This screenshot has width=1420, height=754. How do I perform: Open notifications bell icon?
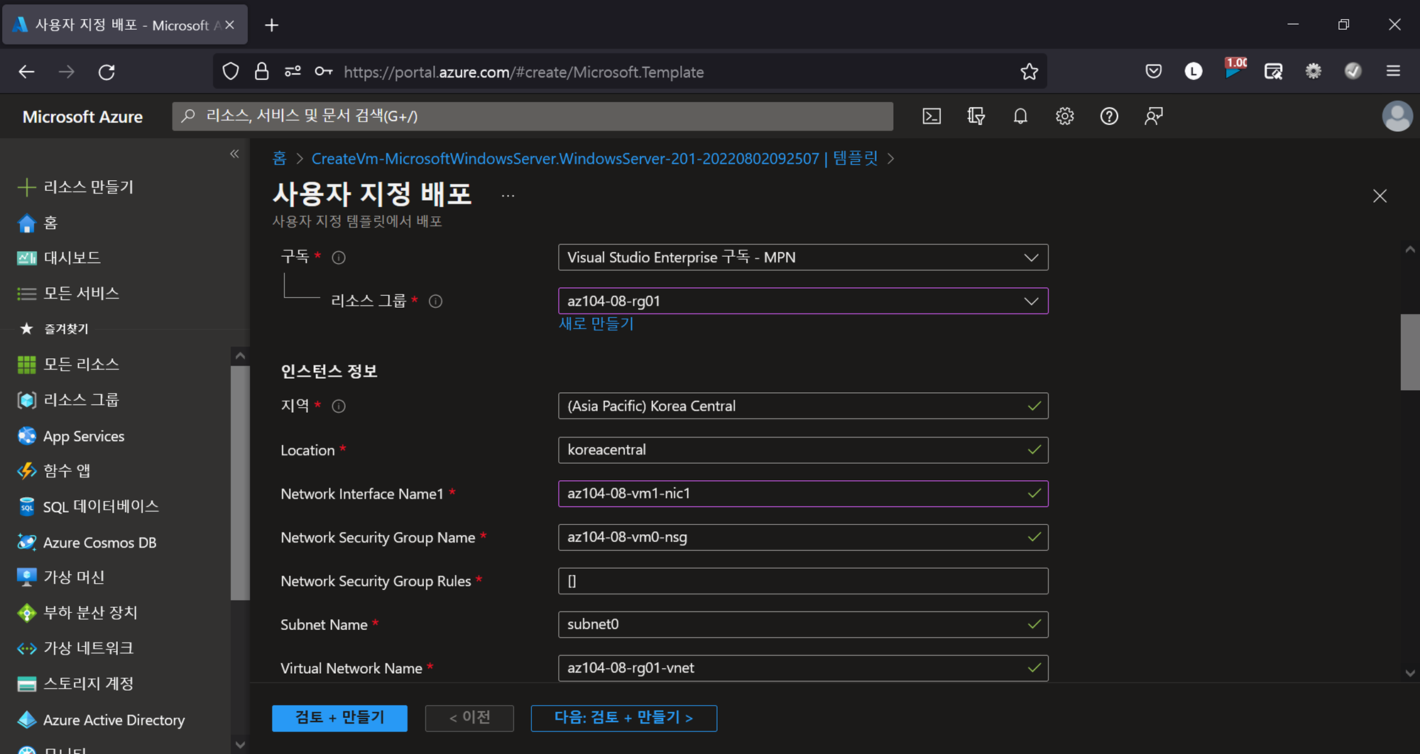(1020, 116)
